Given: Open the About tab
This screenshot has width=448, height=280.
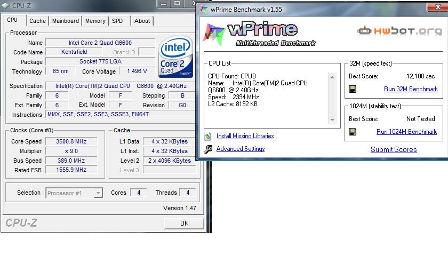Looking at the screenshot, I should pos(142,21).
